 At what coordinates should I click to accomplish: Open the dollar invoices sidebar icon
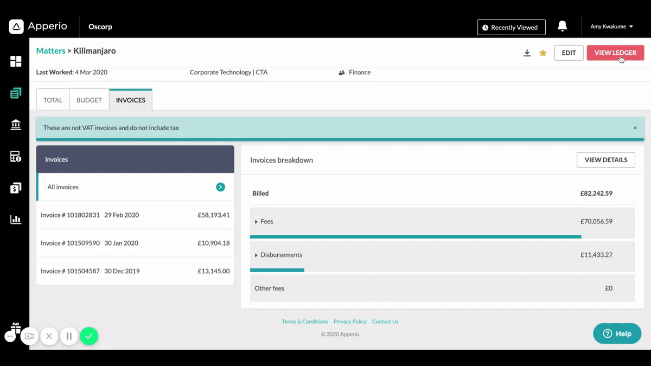point(16,188)
